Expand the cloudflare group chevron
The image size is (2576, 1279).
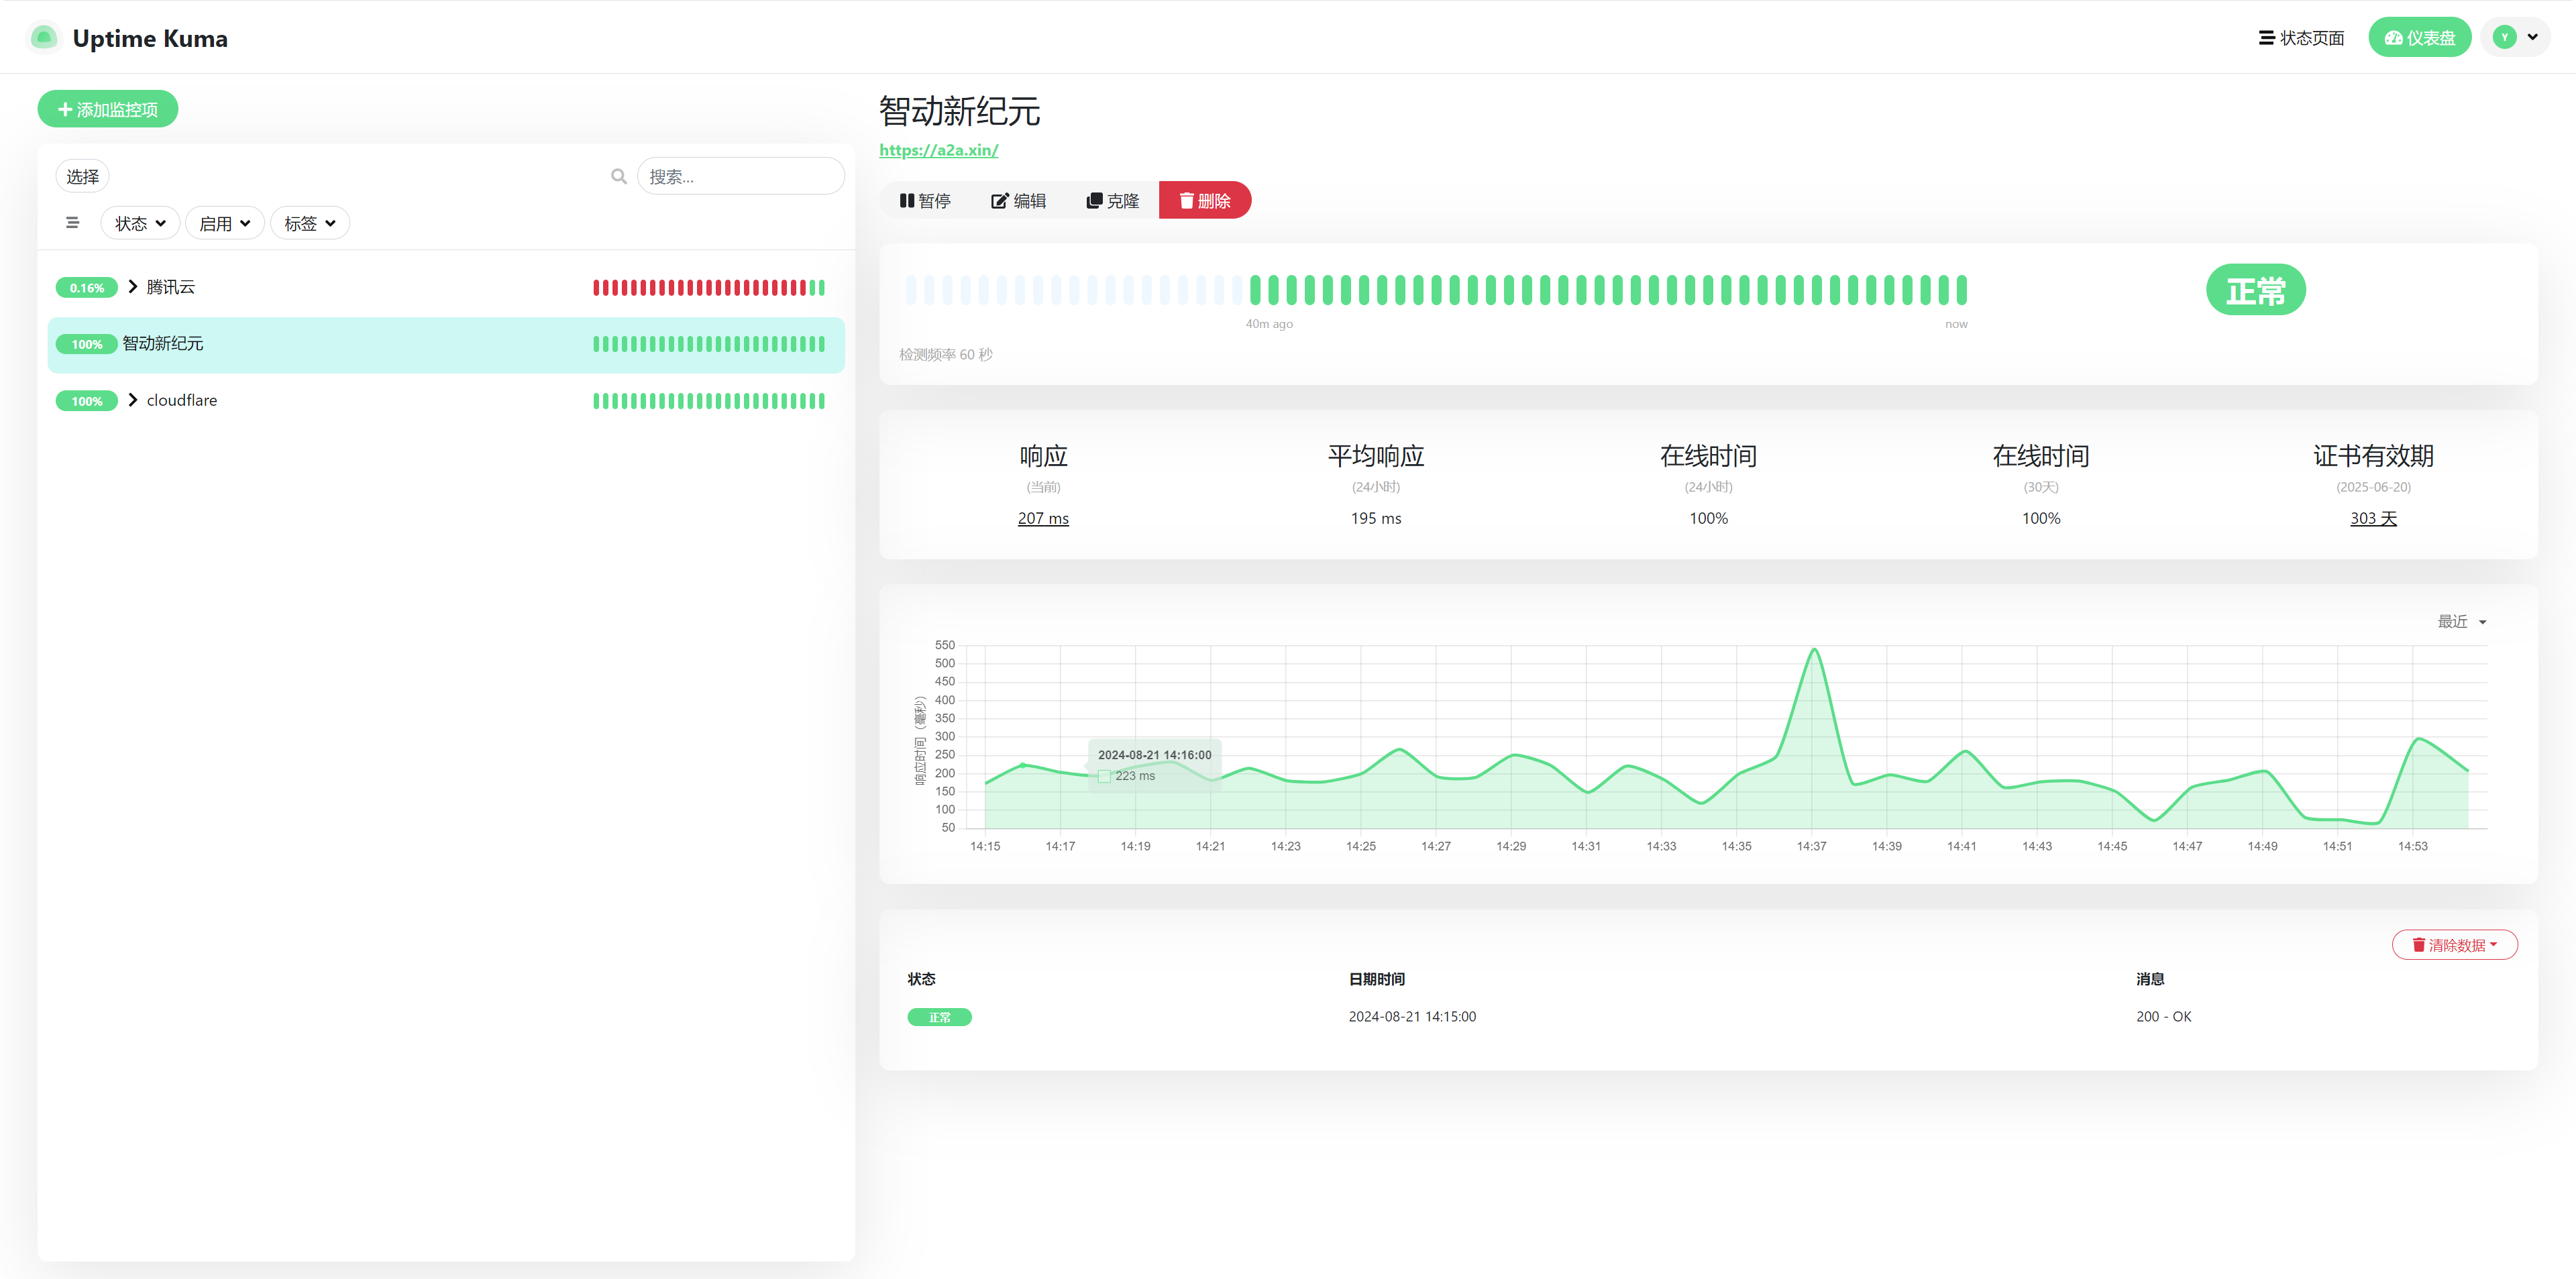coord(133,400)
